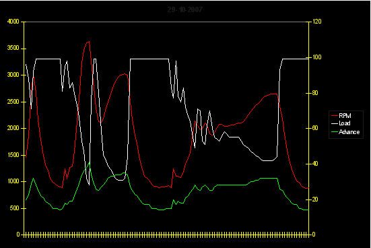Click the 80 label on right axis
This screenshot has height=248, width=371.
click(315, 93)
